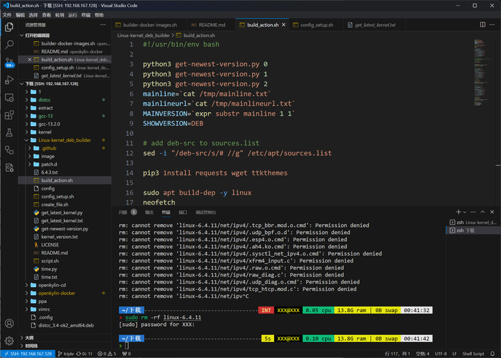Create a new terminal with plus icon
Viewport: 501px width, 358px height.
[x=458, y=212]
